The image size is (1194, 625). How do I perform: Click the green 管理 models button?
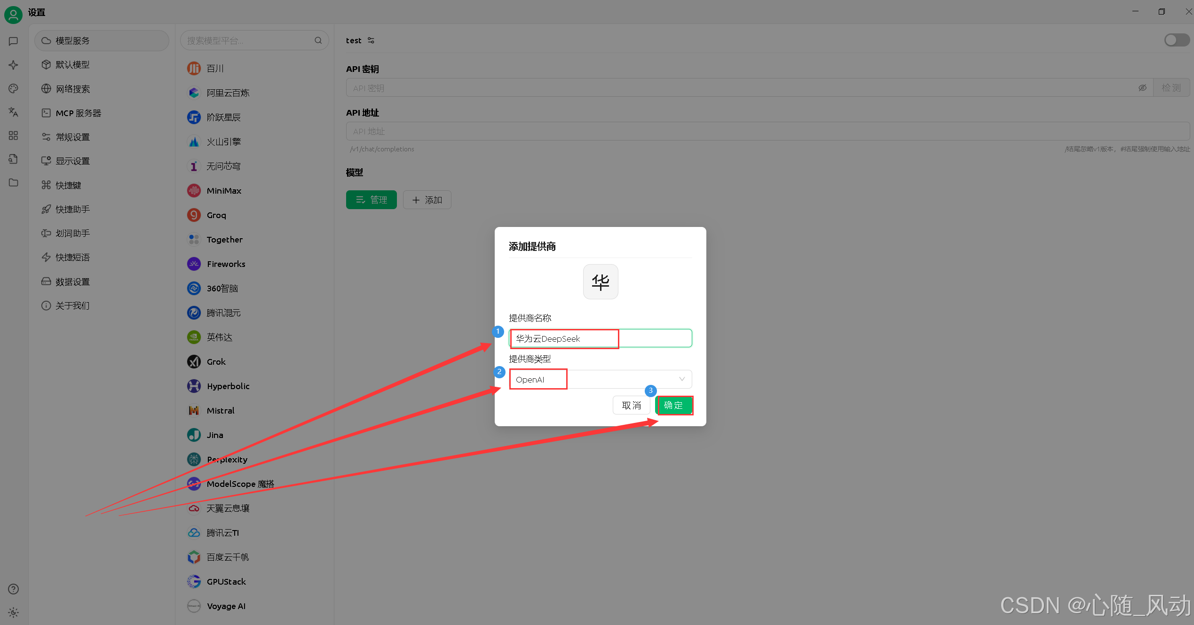tap(371, 200)
